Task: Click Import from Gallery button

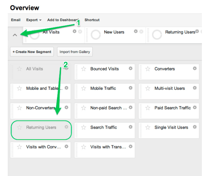Action: coord(75,52)
